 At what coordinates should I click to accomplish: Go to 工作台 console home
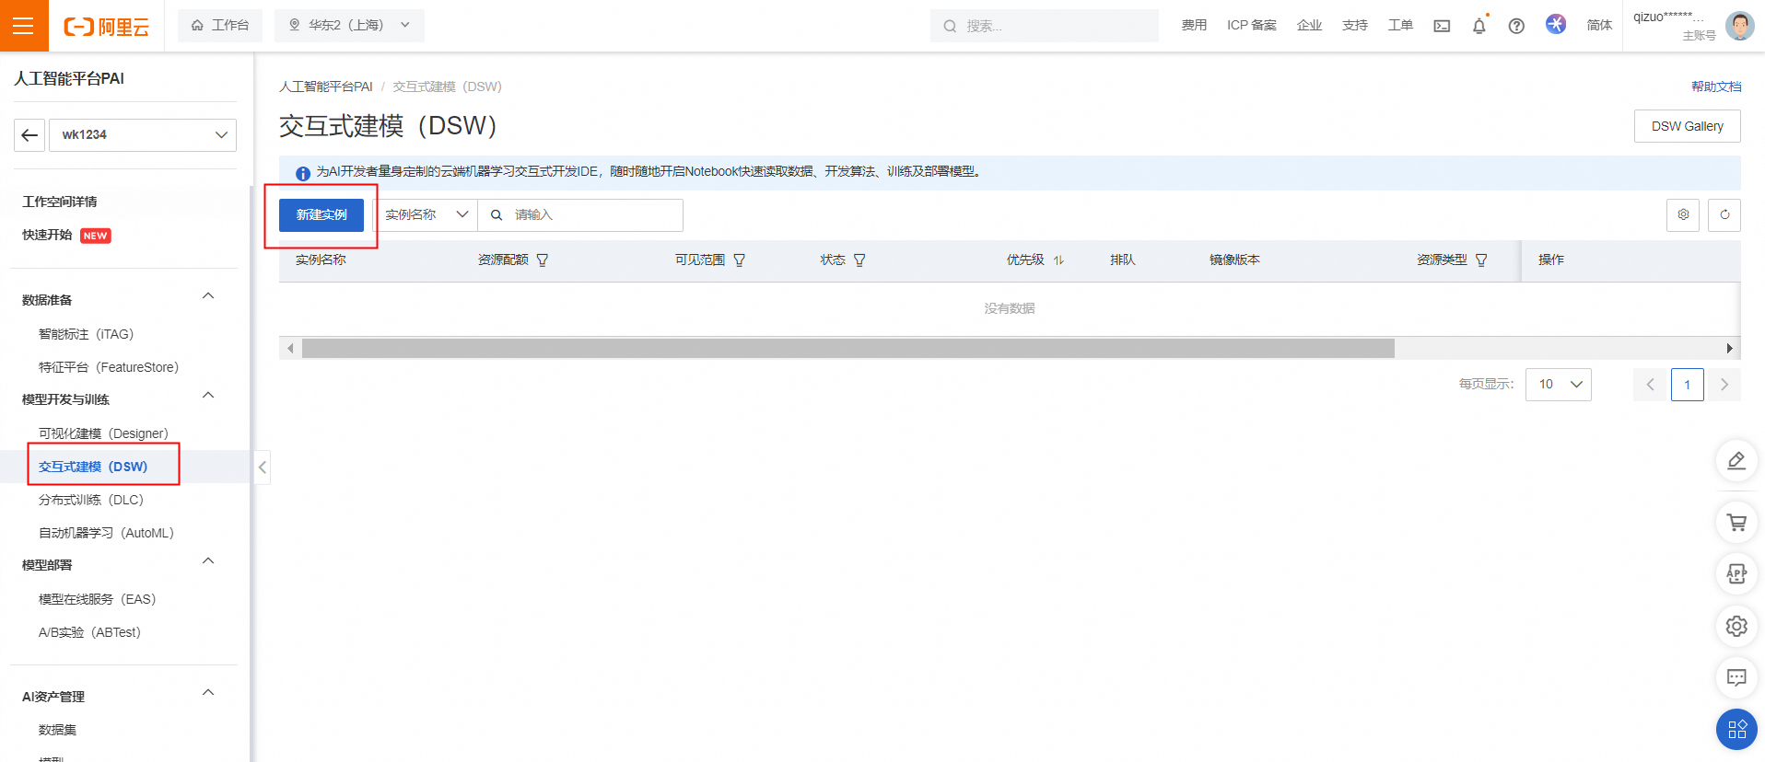[x=220, y=26]
